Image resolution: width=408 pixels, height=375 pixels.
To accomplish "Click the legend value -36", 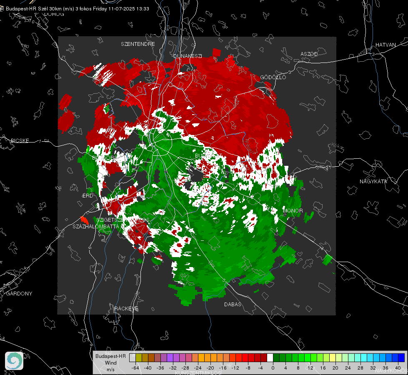I will tap(160, 368).
